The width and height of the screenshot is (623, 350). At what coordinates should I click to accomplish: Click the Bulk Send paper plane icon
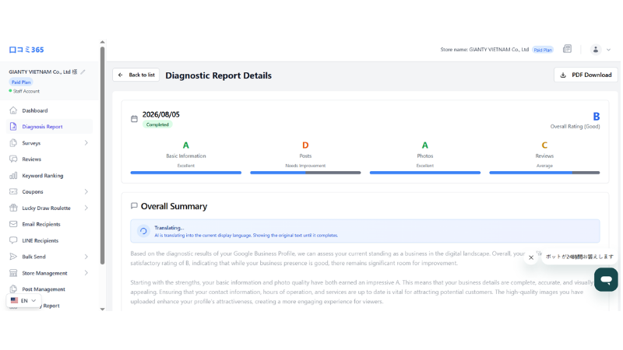(x=13, y=257)
